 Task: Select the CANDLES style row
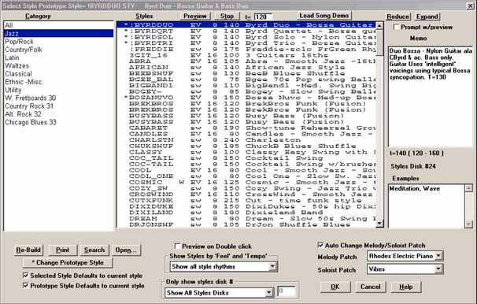coord(246,134)
